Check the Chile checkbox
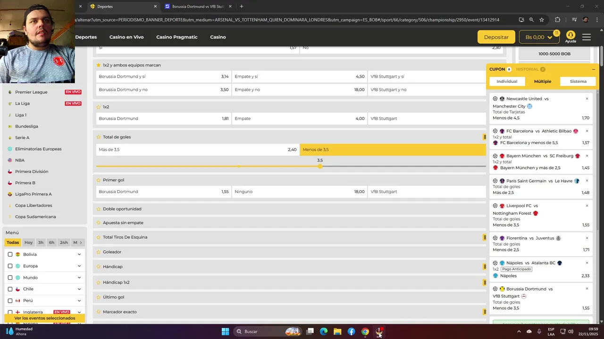 pyautogui.click(x=10, y=289)
